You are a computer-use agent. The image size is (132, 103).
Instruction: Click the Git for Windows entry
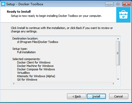pos(27,80)
